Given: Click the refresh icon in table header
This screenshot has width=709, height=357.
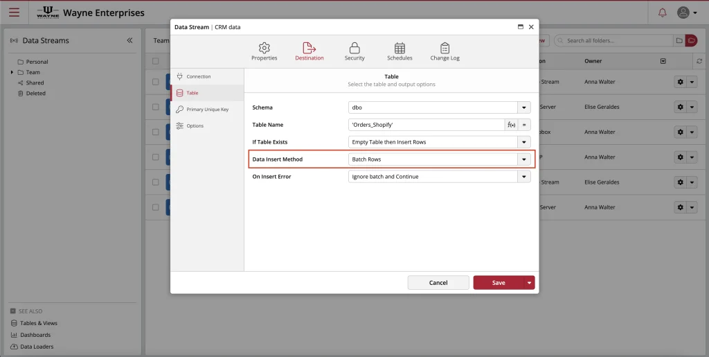Looking at the screenshot, I should pyautogui.click(x=699, y=61).
